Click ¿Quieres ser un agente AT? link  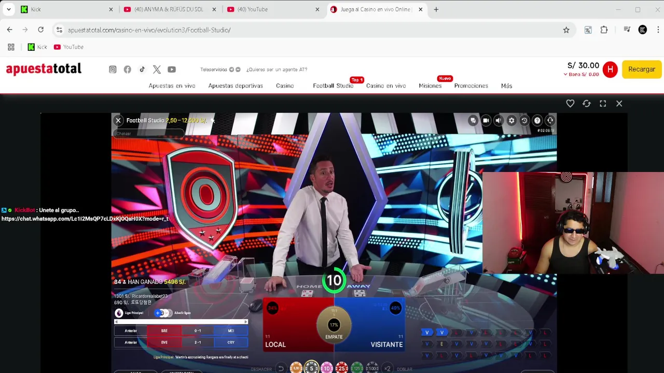[277, 69]
